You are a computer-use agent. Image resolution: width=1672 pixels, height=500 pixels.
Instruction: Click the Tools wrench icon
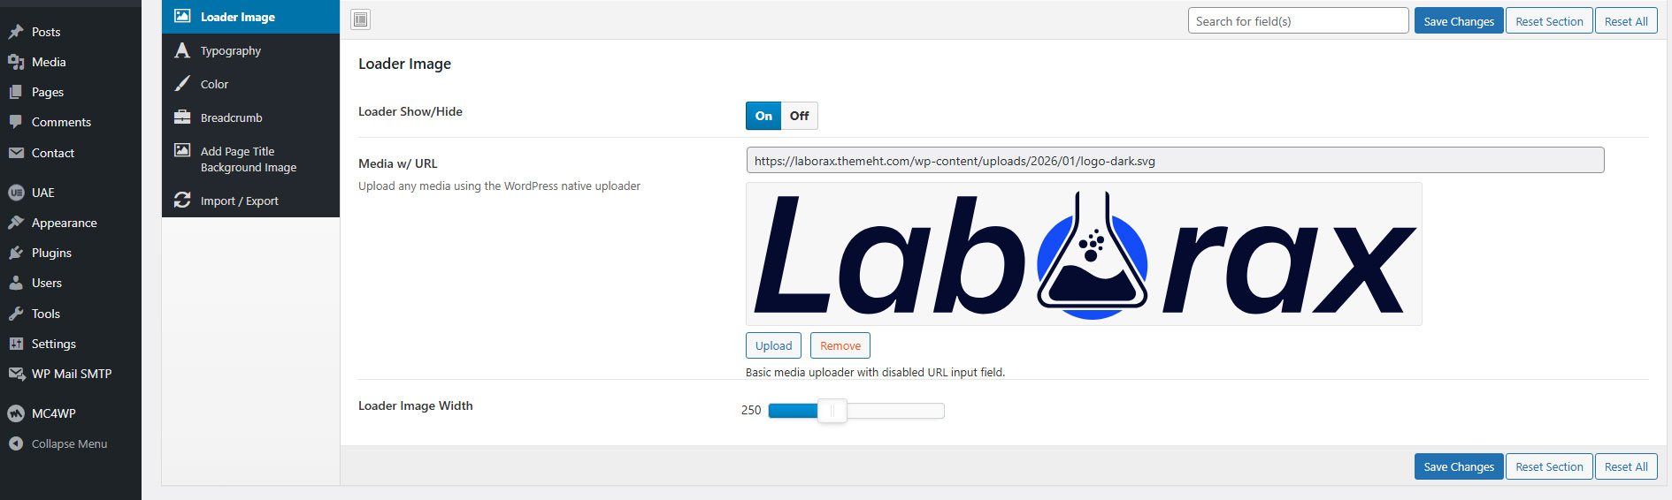click(16, 314)
